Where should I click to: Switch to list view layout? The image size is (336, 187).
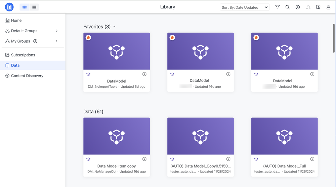tap(34, 7)
